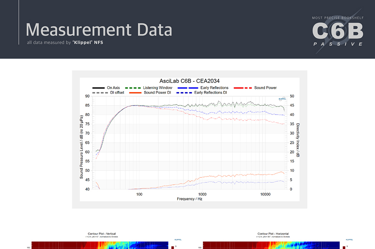The width and height of the screenshot is (375, 249).
Task: Click the black On Axis legend line
Action: [98, 88]
